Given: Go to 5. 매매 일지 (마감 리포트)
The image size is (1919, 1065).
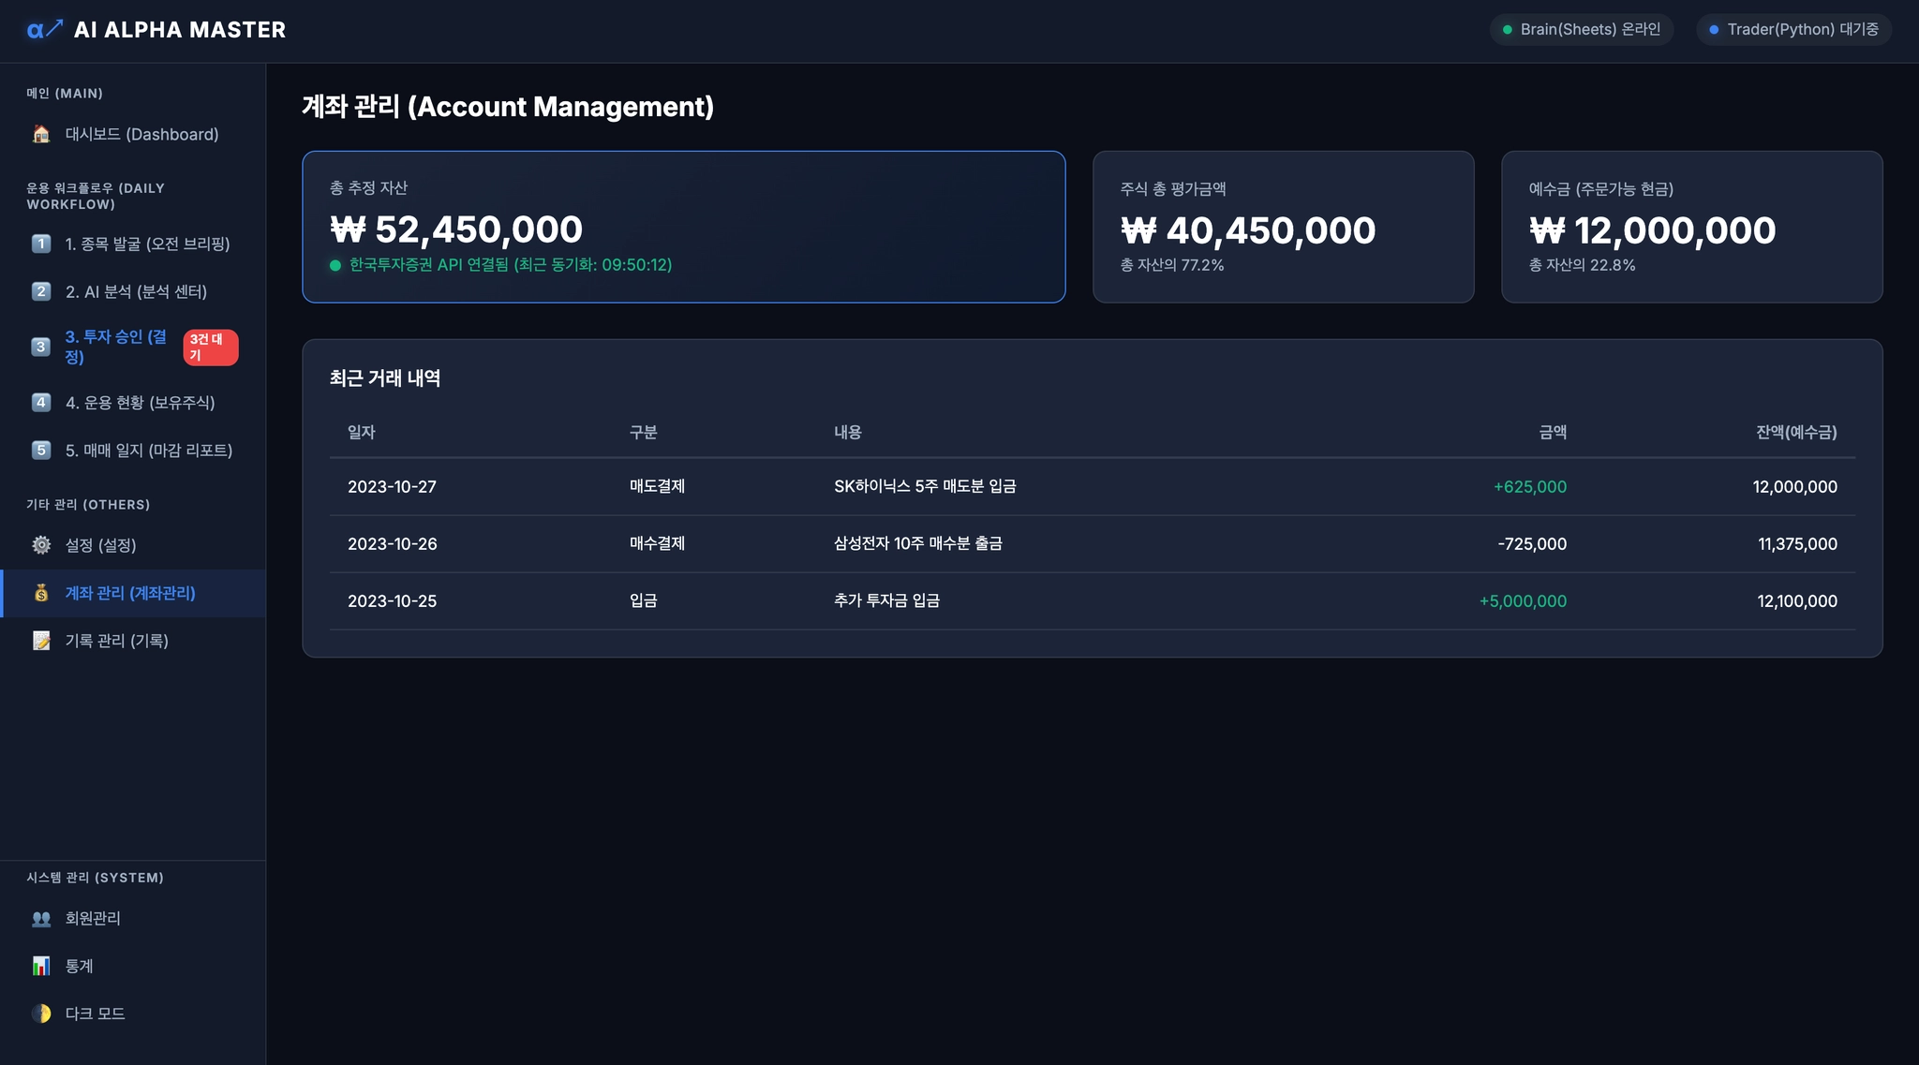Looking at the screenshot, I should click(148, 451).
